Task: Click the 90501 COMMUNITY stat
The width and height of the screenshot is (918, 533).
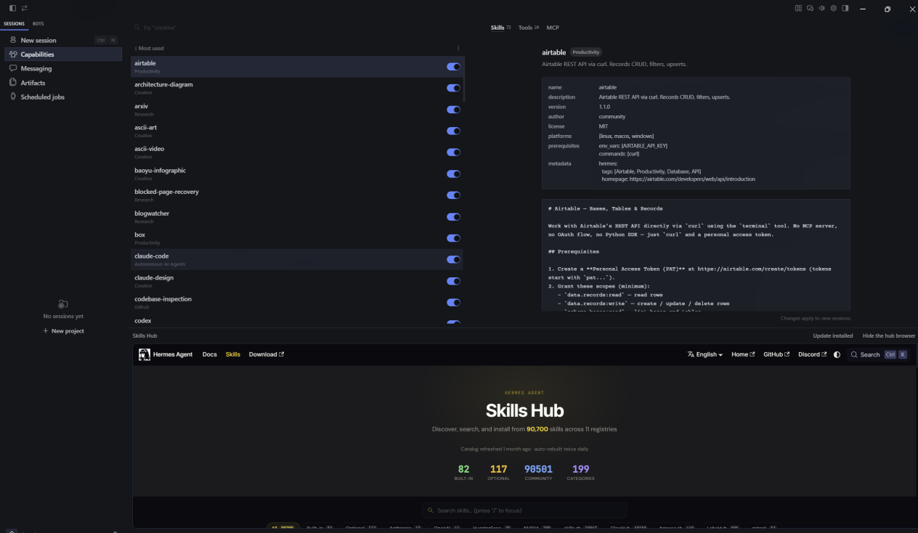Action: [x=538, y=473]
